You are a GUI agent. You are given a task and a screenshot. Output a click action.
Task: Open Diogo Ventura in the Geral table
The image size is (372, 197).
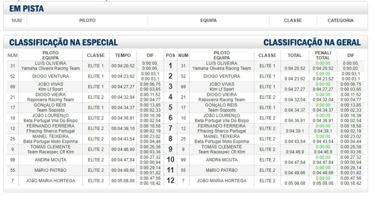222,76
